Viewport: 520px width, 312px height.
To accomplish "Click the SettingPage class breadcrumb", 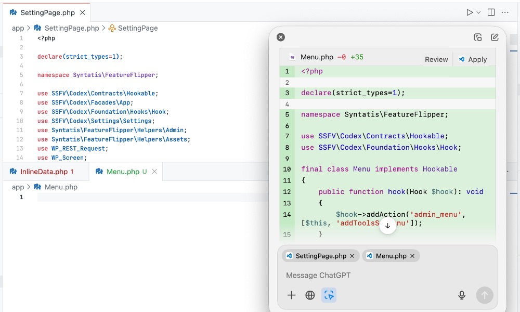I will click(138, 28).
